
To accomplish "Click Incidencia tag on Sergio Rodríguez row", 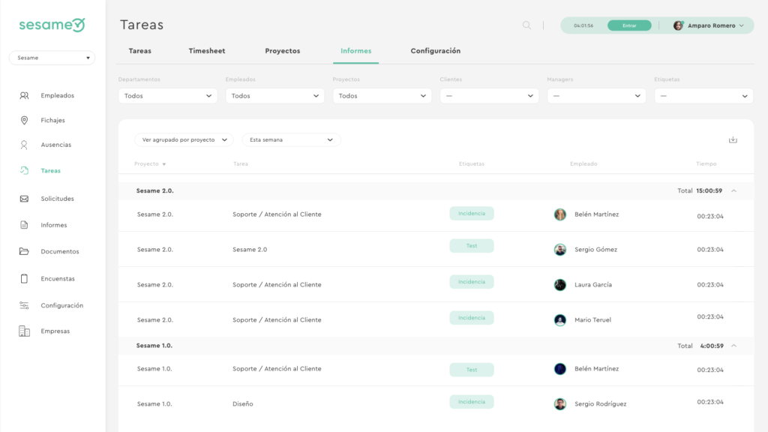I will coord(472,402).
